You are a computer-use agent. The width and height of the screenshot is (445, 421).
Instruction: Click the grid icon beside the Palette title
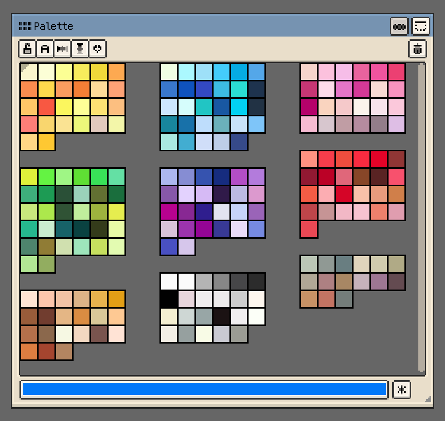25,27
